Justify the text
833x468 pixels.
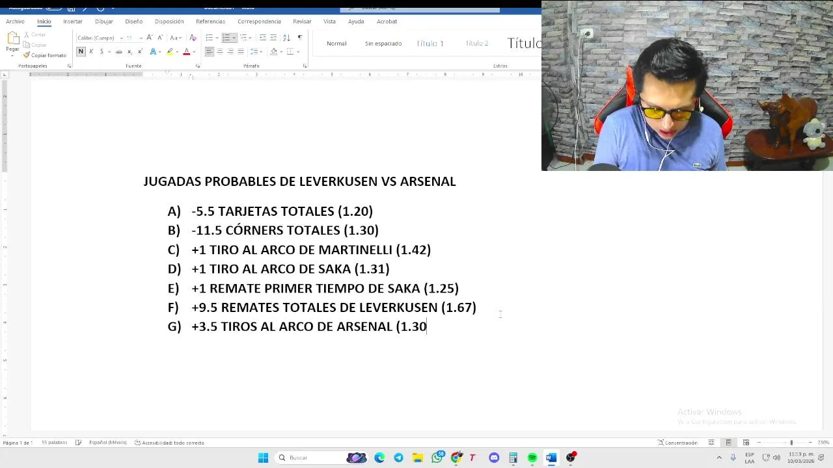tap(241, 51)
